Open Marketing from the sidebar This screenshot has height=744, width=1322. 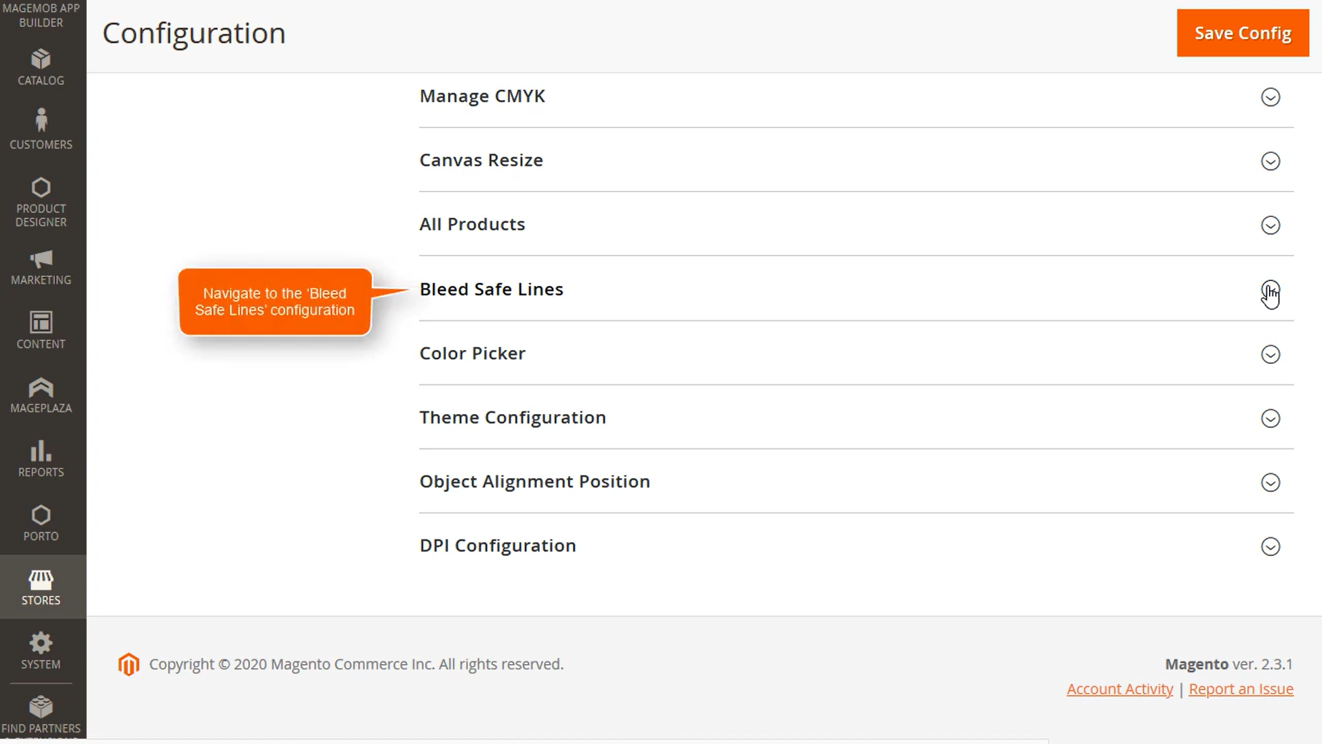click(x=41, y=267)
